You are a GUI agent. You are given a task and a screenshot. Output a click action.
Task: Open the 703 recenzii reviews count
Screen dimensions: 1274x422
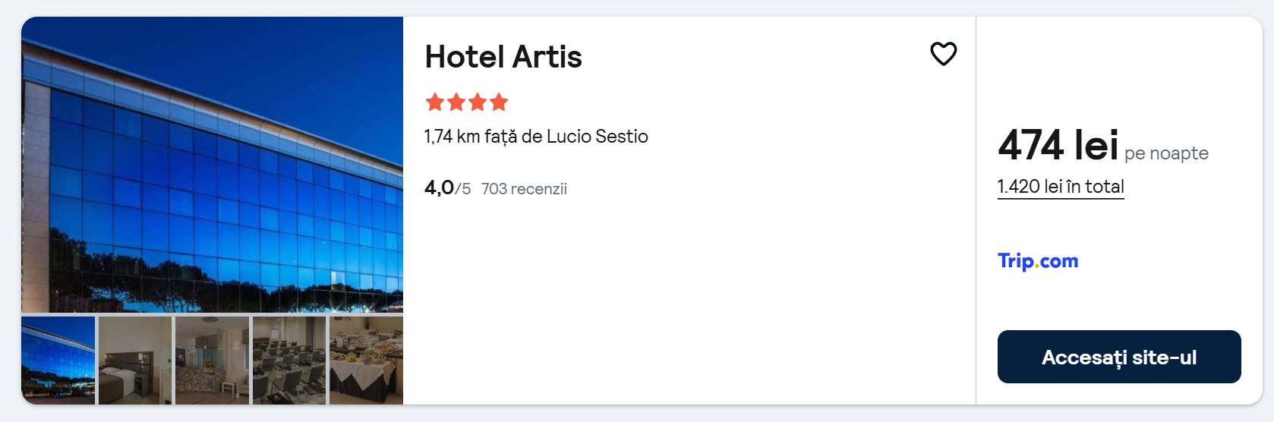524,189
